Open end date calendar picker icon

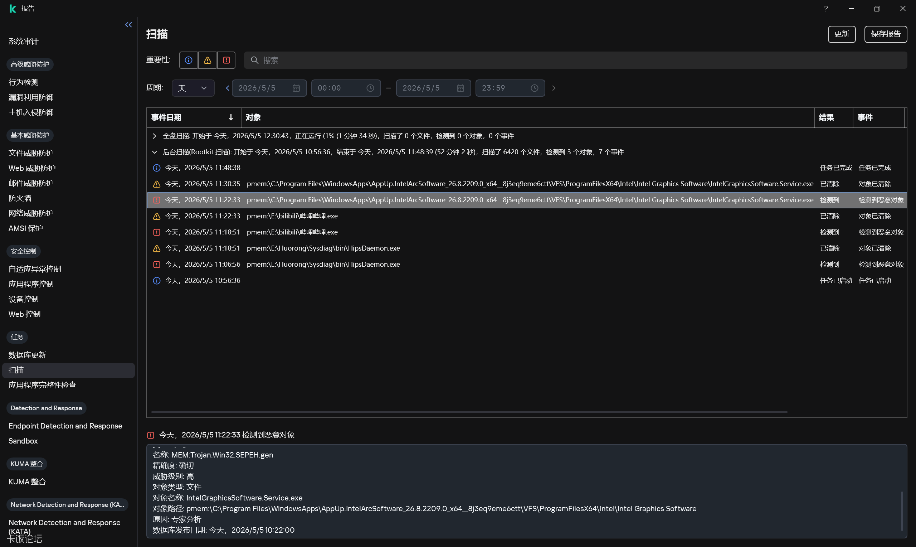click(x=461, y=88)
